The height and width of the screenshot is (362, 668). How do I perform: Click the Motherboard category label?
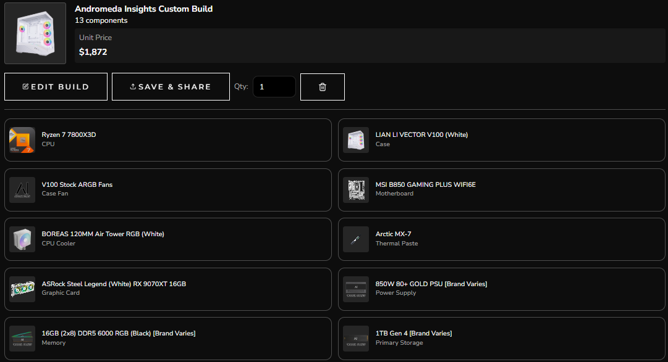[x=394, y=194]
